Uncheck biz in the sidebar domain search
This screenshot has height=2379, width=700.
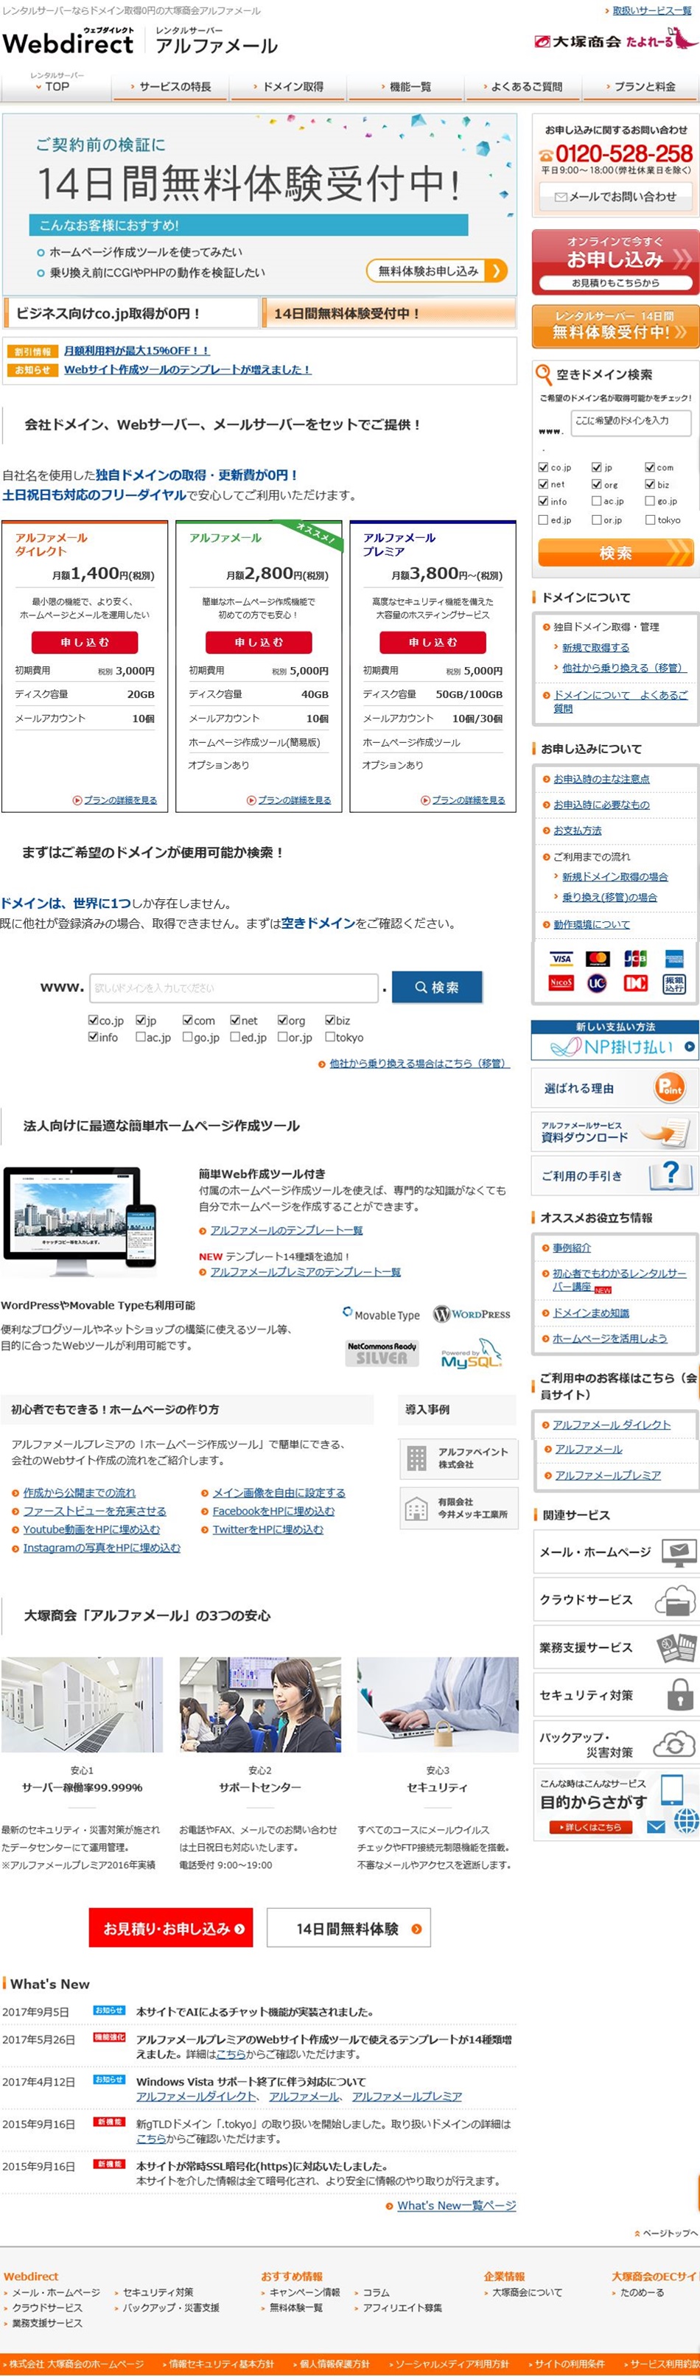click(650, 484)
